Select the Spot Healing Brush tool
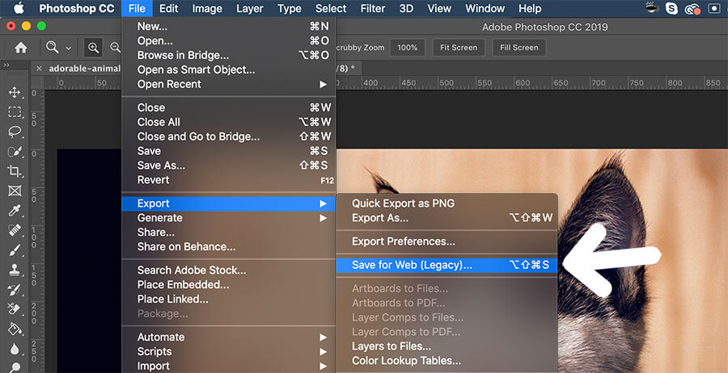 tap(15, 230)
